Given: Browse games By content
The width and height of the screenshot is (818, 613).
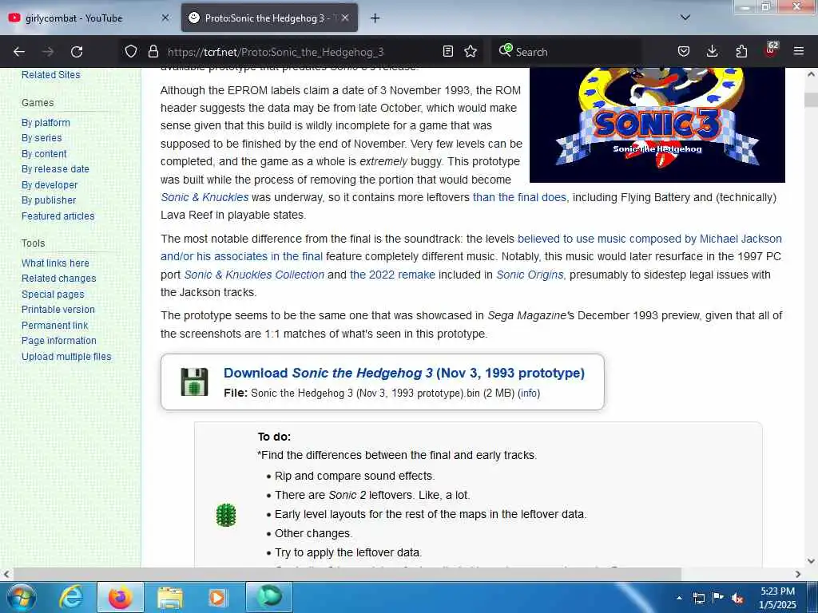Looking at the screenshot, I should tap(44, 154).
